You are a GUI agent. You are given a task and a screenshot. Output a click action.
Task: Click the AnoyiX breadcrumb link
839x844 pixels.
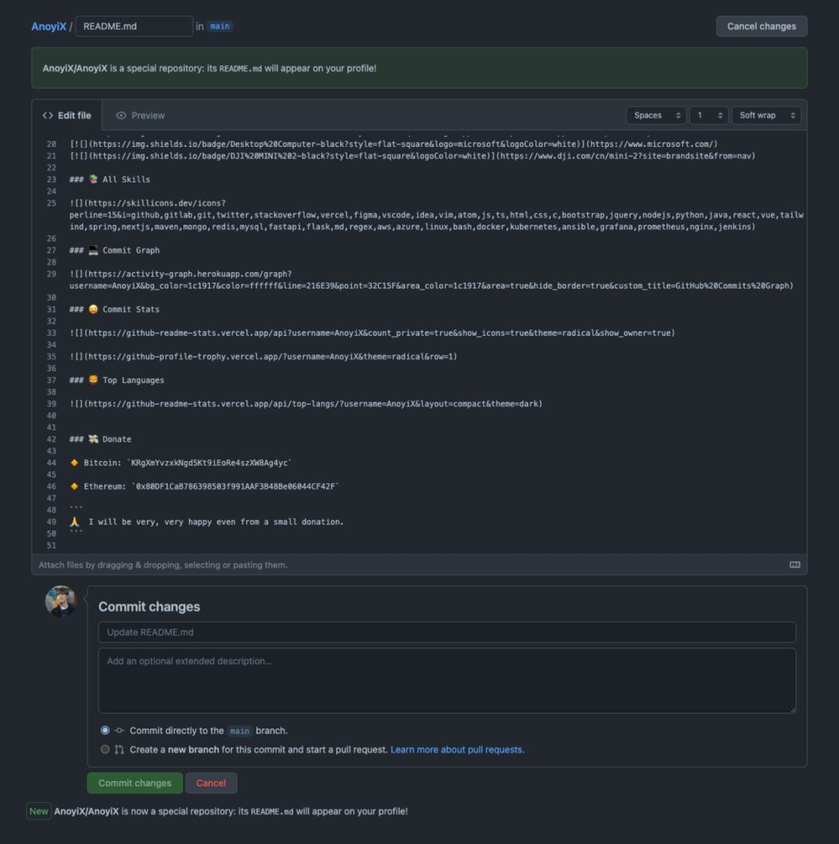click(x=48, y=26)
